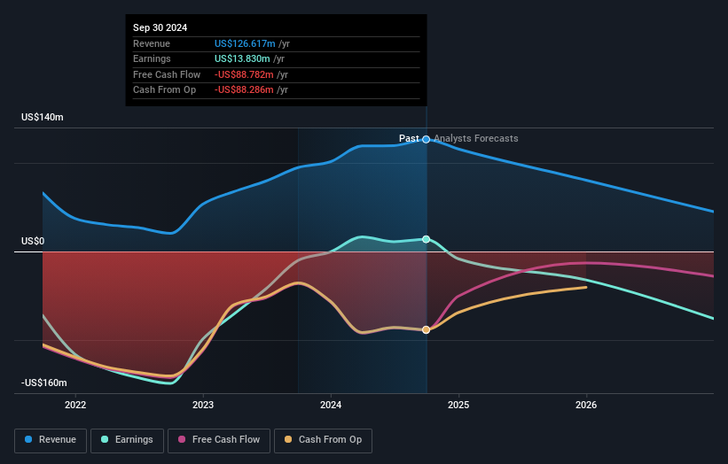Click the 2023 x-axis label
The width and height of the screenshot is (728, 464).
tap(203, 405)
